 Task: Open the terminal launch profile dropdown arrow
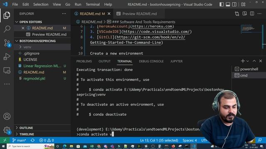tap(248, 61)
